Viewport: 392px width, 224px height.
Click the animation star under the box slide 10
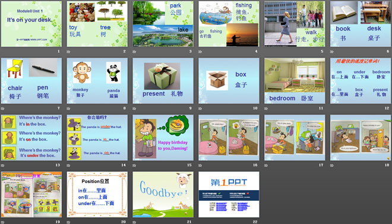(x=200, y=108)
